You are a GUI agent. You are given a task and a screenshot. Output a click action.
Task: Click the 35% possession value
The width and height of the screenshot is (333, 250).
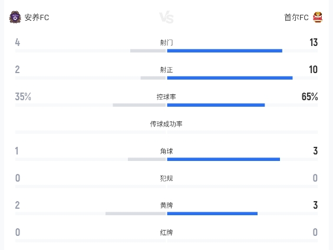point(23,97)
